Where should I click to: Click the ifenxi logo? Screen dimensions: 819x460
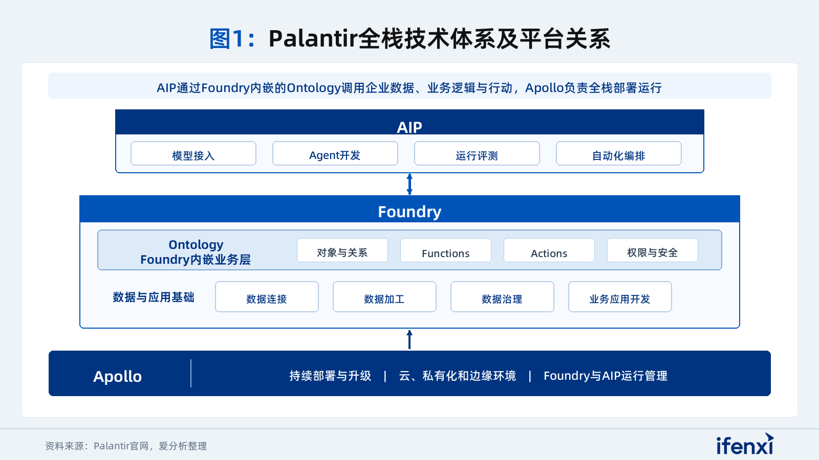click(745, 444)
